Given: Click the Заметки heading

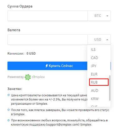Looking at the screenshot, I should click(15, 89).
